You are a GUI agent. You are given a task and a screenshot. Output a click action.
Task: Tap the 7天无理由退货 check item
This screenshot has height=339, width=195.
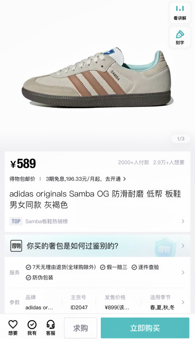pyautogui.click(x=61, y=267)
